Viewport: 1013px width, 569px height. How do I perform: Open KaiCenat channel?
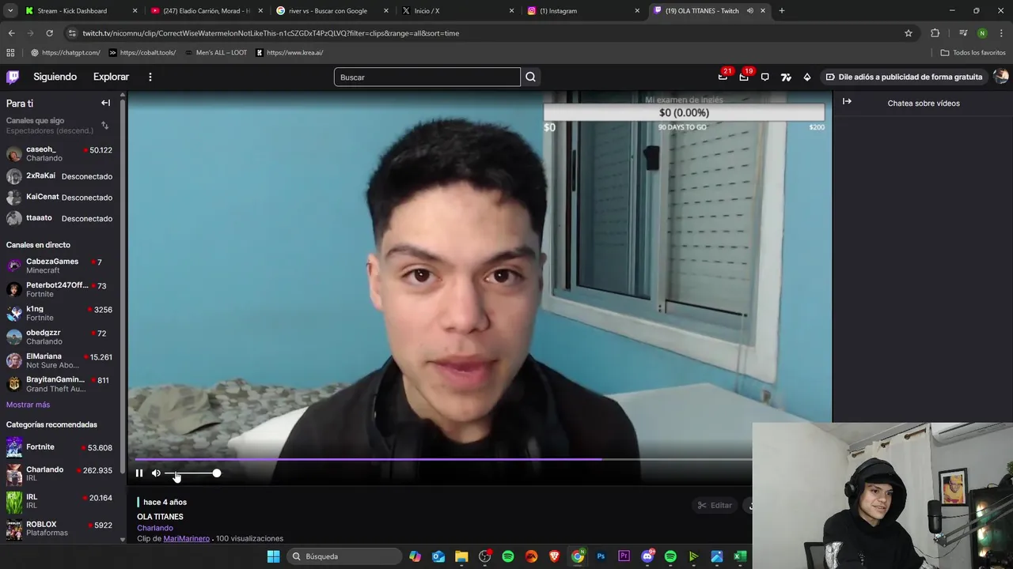click(59, 198)
